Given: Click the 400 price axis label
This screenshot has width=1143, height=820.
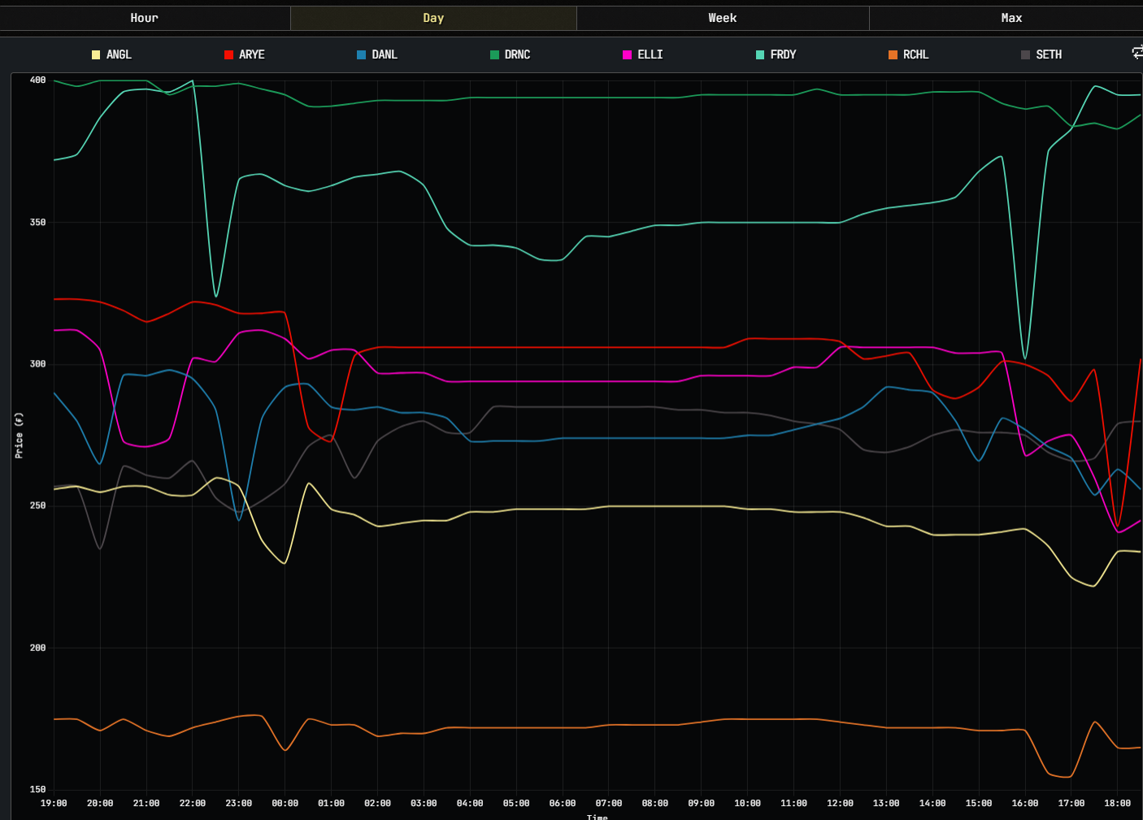Looking at the screenshot, I should [x=37, y=80].
